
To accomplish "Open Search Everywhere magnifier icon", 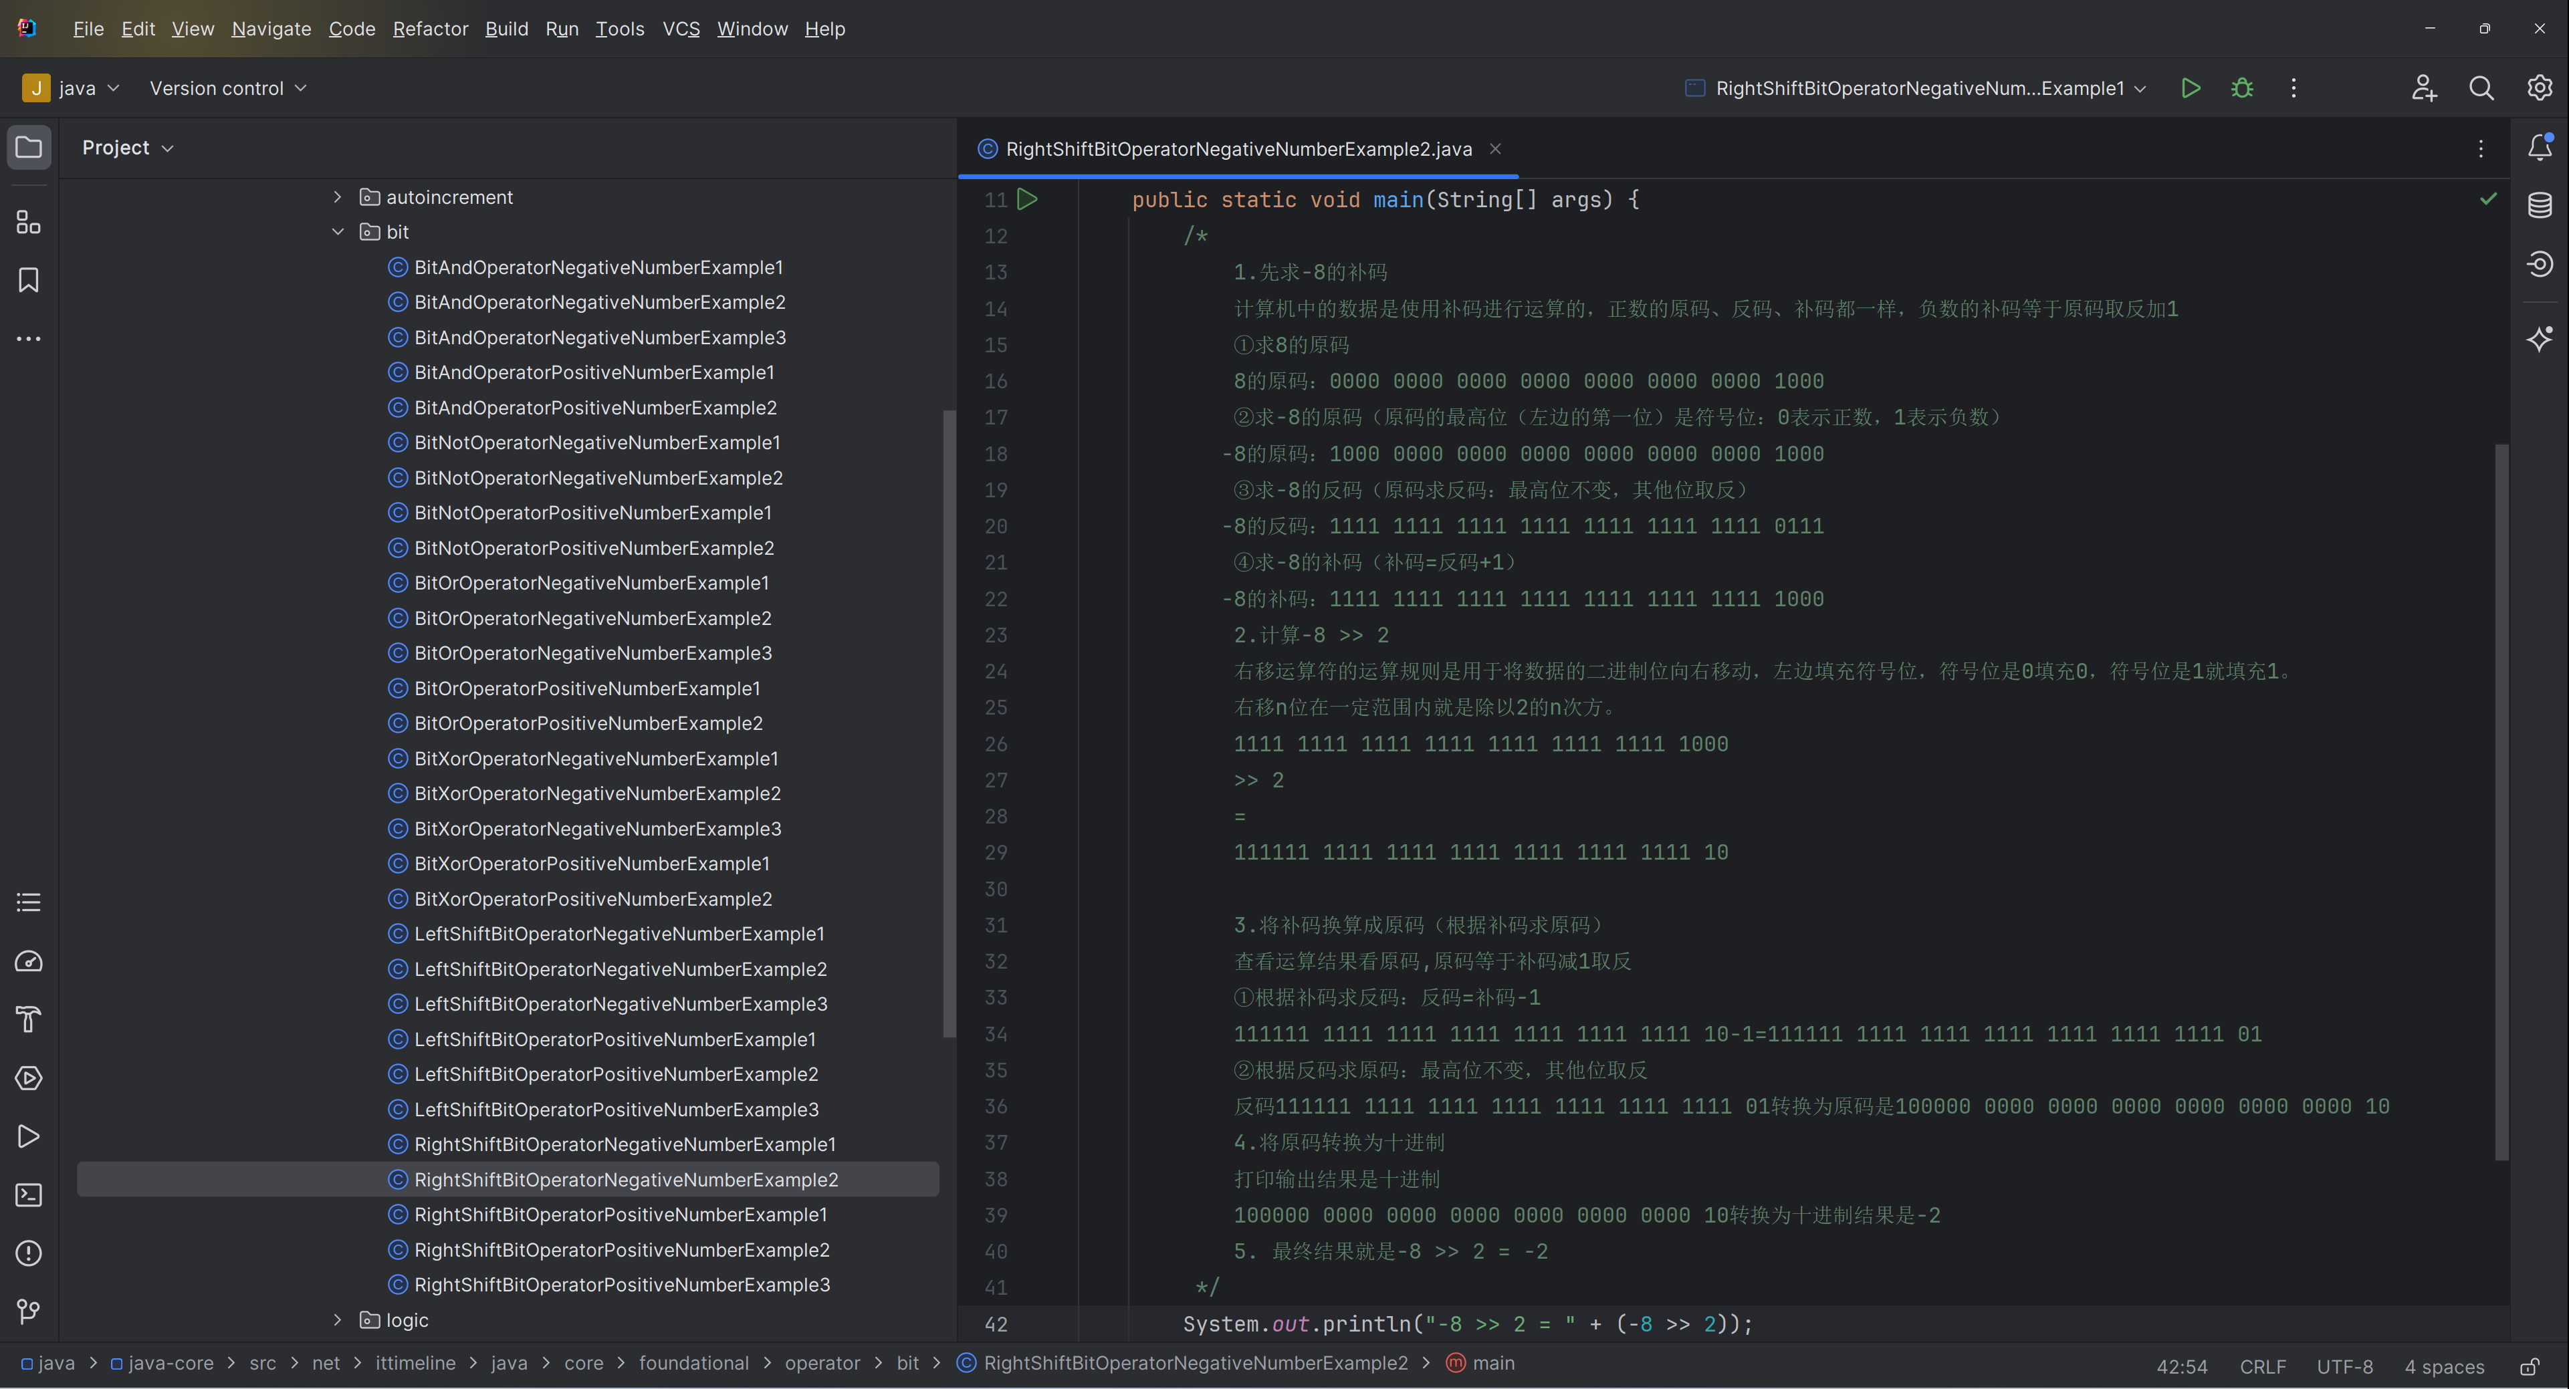I will [2482, 88].
